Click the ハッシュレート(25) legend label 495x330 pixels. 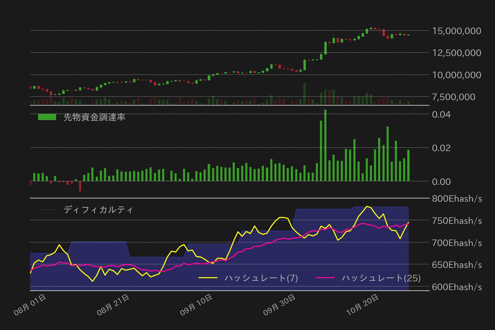click(x=381, y=278)
